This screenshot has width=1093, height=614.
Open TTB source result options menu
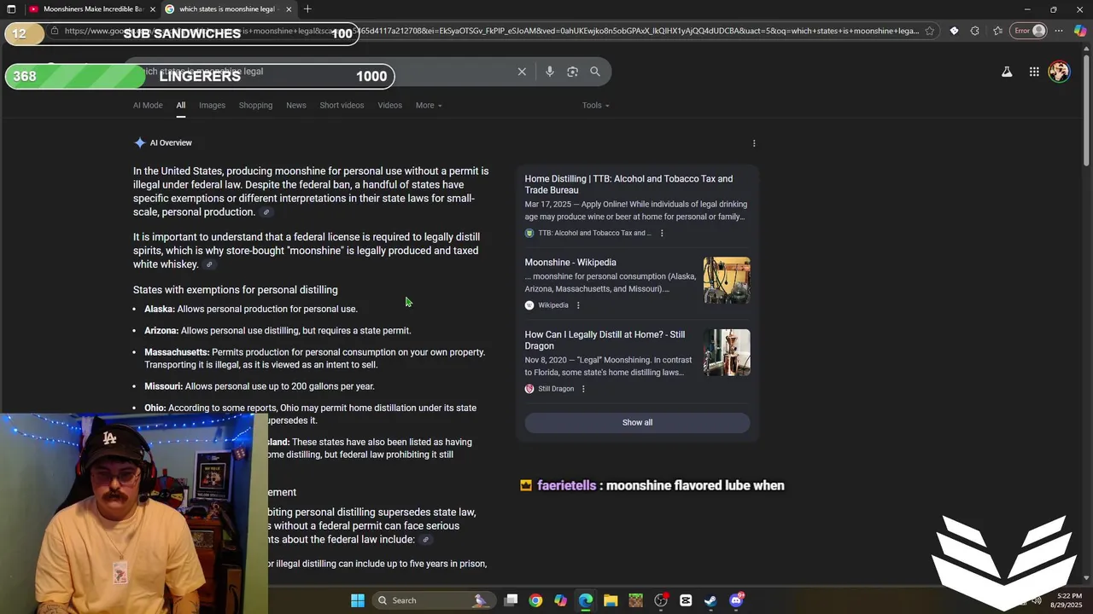click(x=662, y=233)
